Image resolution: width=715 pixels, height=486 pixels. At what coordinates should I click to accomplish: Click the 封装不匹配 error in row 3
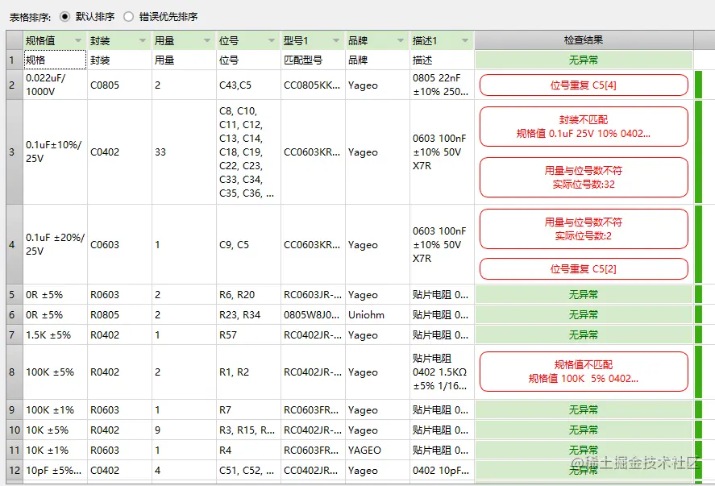pos(584,127)
